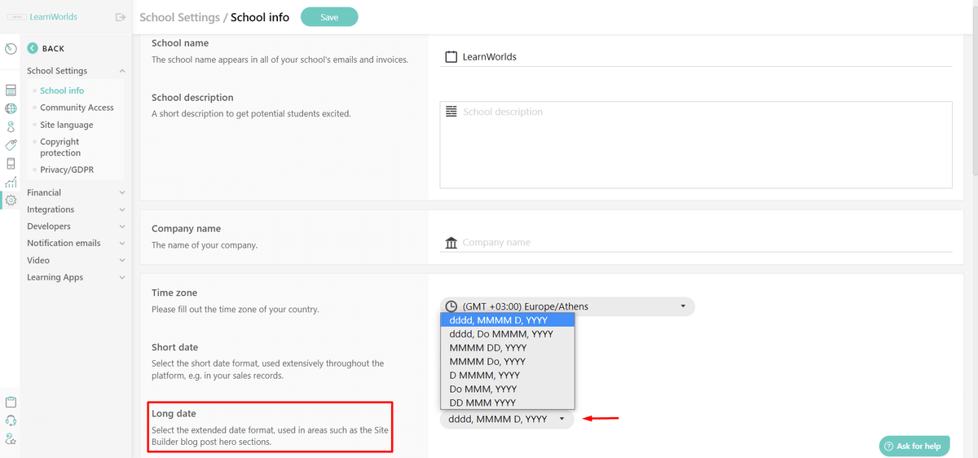Screen dimensions: 978x458
Task: Select 'dddd, MMMM D, YYYY' option in list
Action: (x=508, y=320)
